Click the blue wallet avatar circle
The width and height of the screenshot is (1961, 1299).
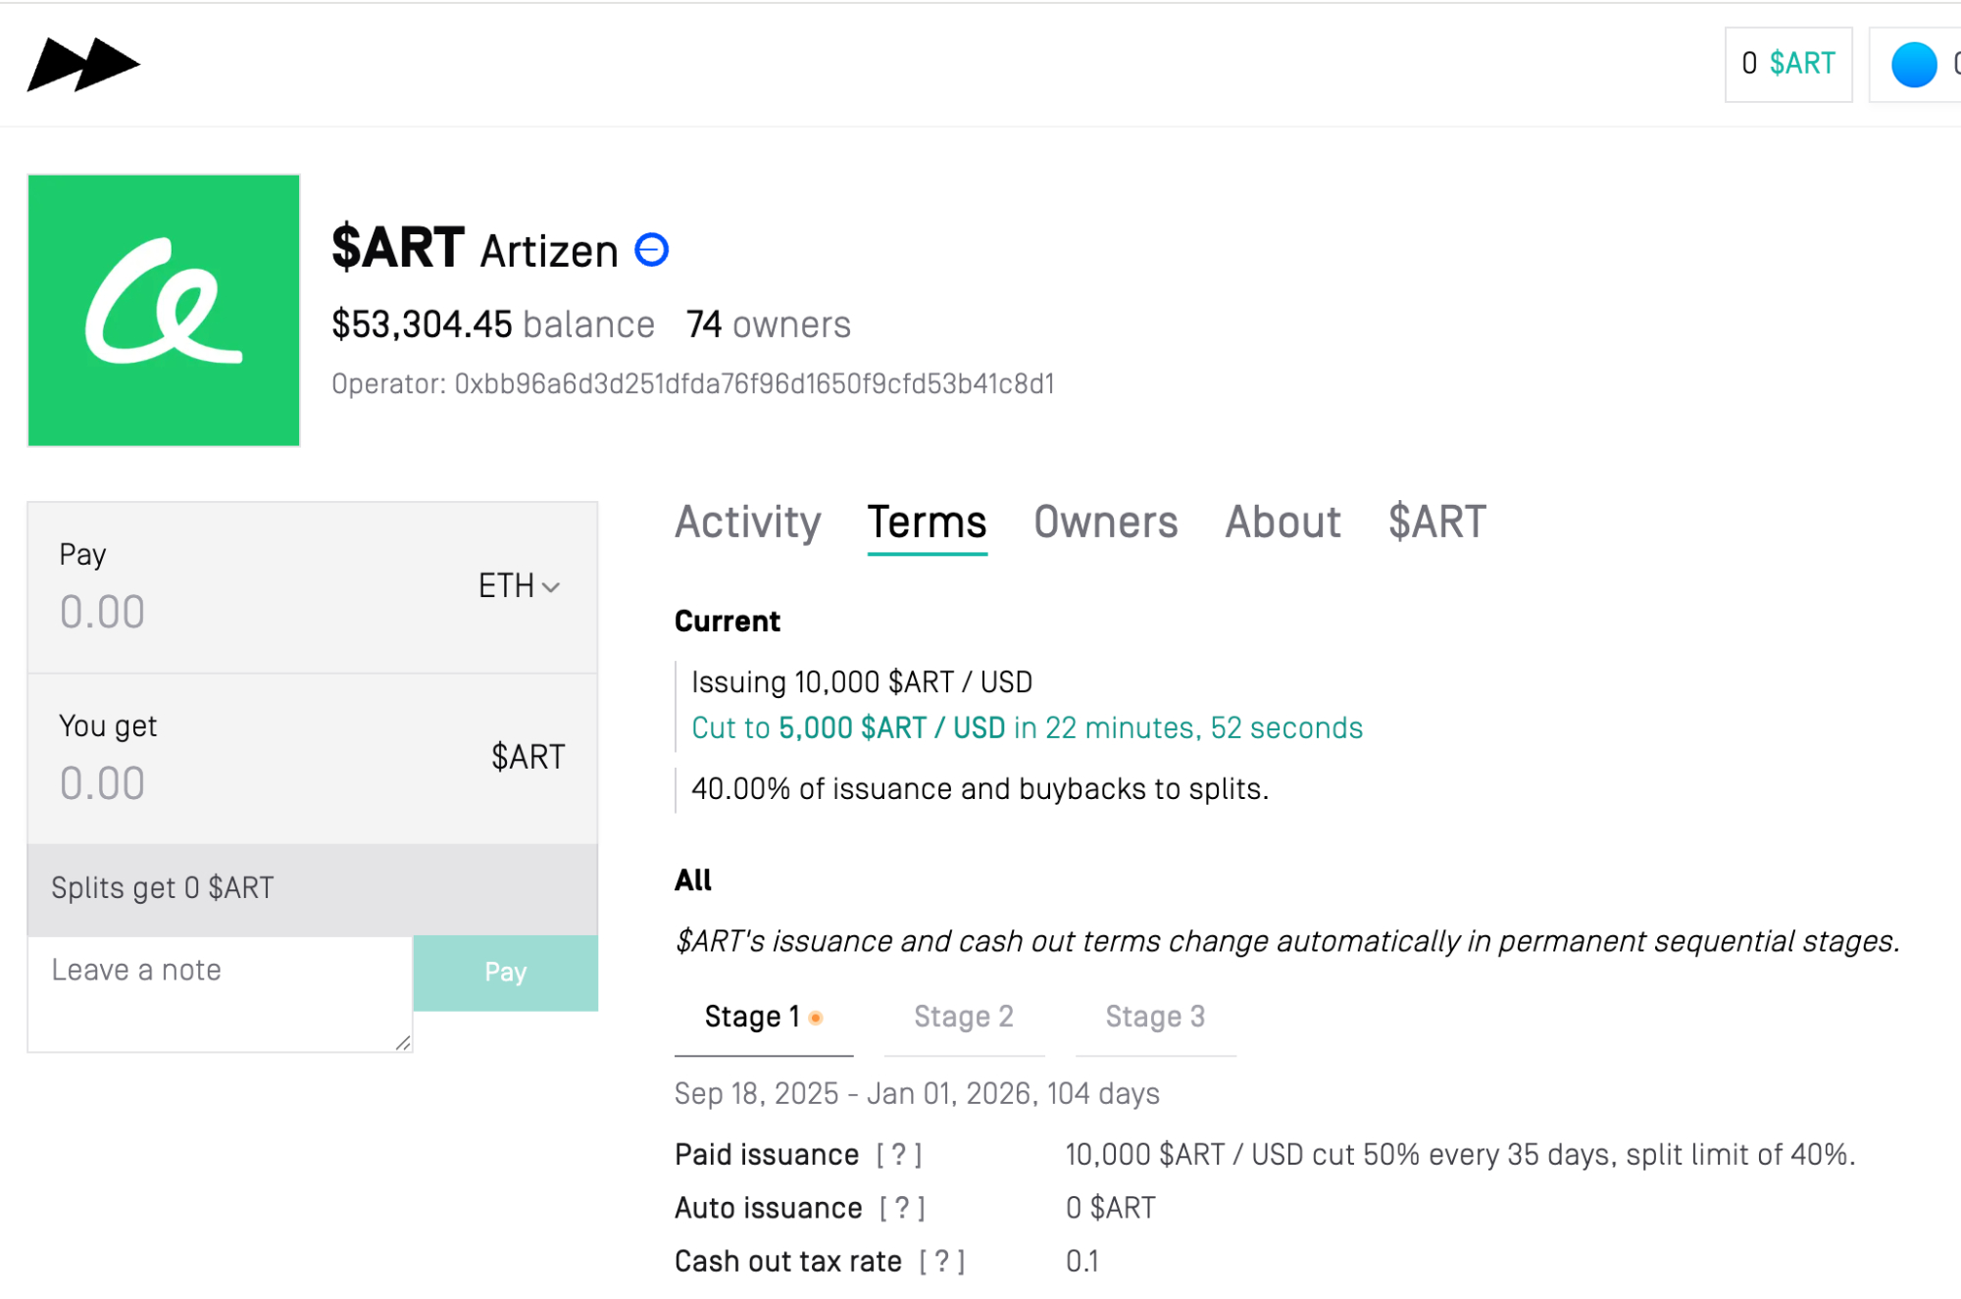coord(1913,65)
